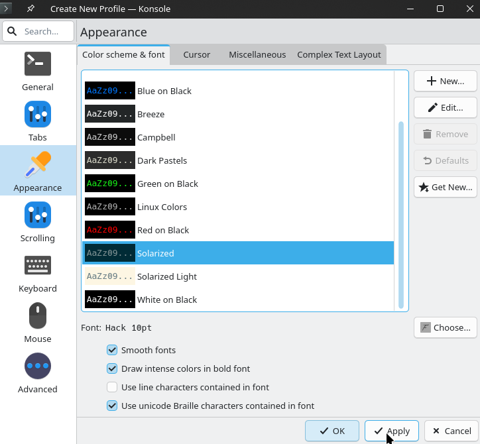Click the magnifier icon in search box
The width and height of the screenshot is (480, 444).
(x=12, y=31)
